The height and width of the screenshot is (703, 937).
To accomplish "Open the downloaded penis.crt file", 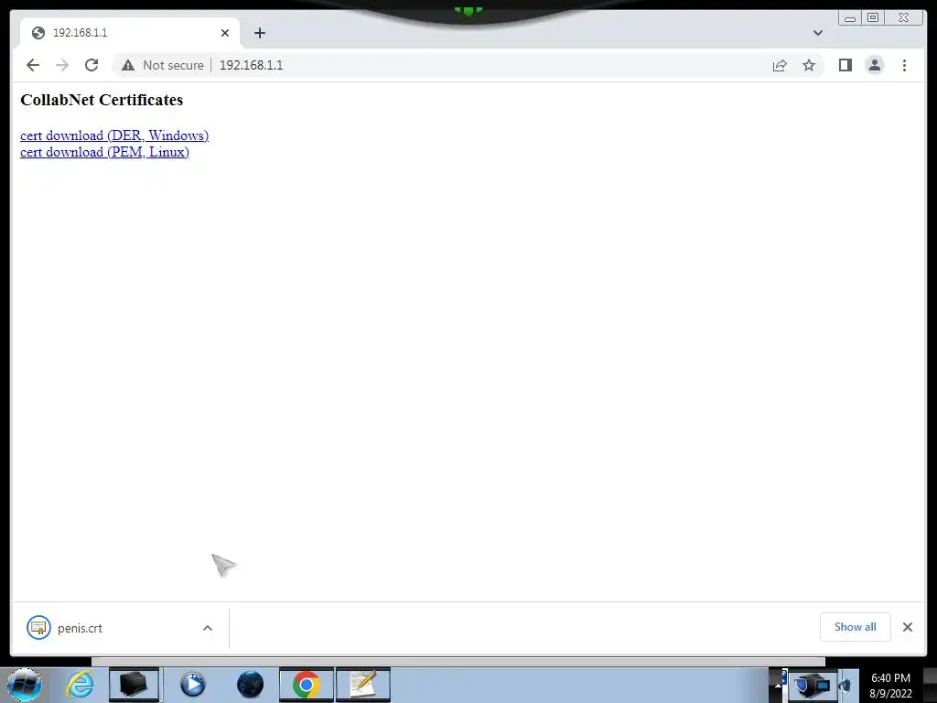I will pos(80,628).
